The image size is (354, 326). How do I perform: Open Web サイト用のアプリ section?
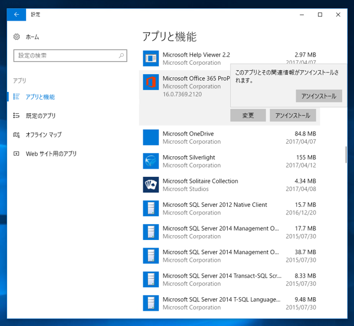pyautogui.click(x=51, y=154)
